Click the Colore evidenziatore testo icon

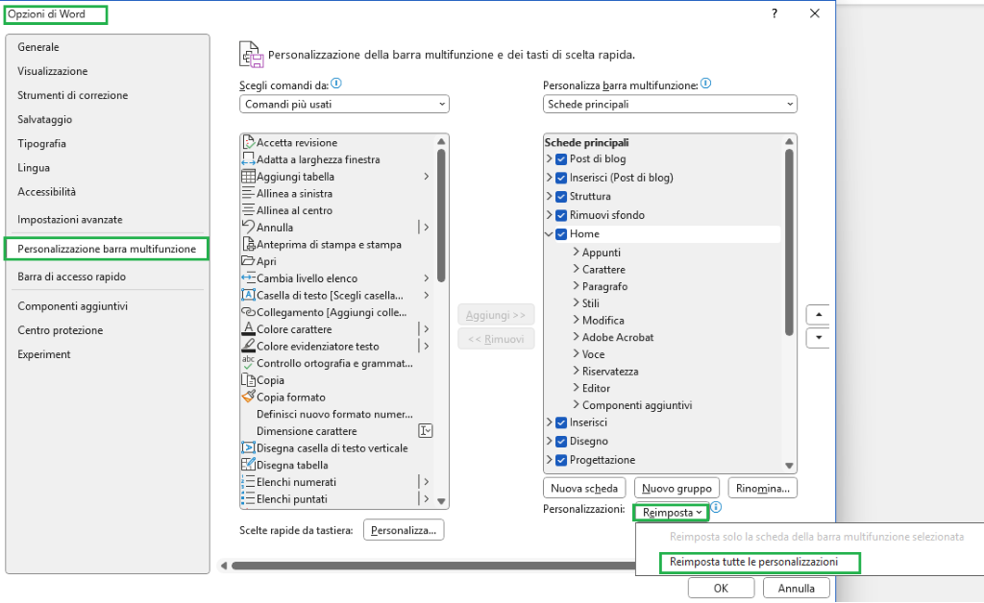pyautogui.click(x=249, y=346)
